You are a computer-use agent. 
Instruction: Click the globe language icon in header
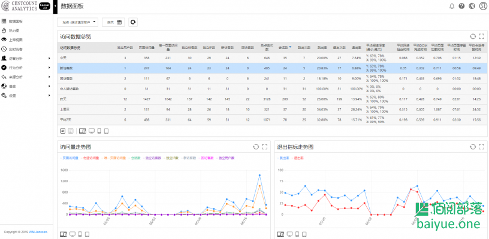click(472, 6)
